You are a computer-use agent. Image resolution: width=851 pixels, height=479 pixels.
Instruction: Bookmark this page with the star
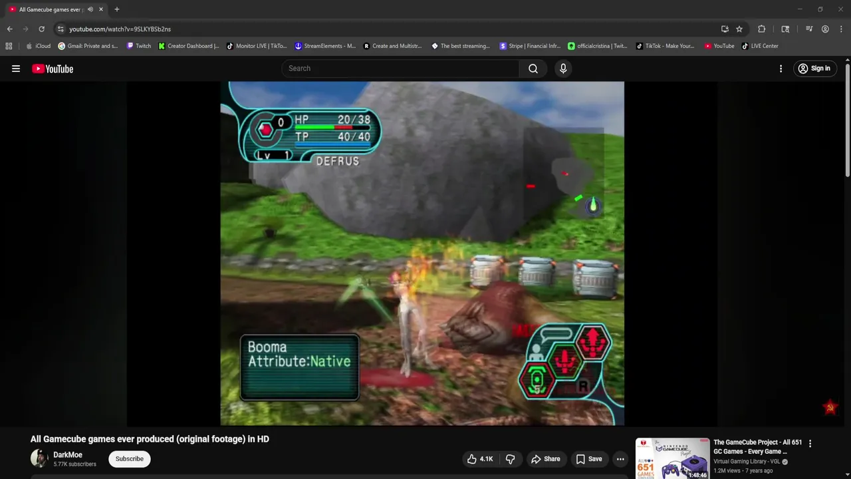(x=739, y=29)
